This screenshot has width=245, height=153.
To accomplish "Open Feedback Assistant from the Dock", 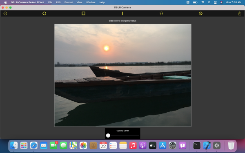I will (x=183, y=146).
